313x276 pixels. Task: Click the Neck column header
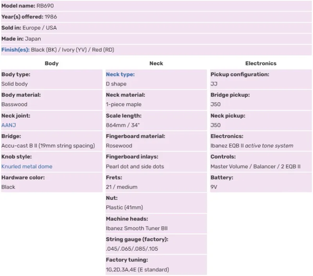[156, 63]
